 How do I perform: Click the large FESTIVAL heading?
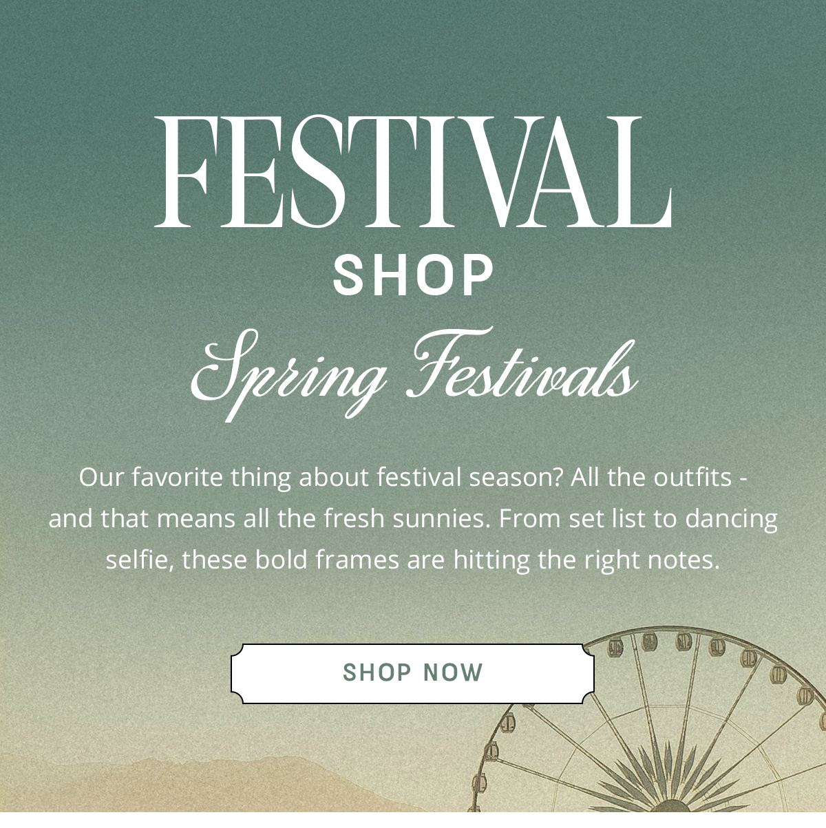point(413,172)
